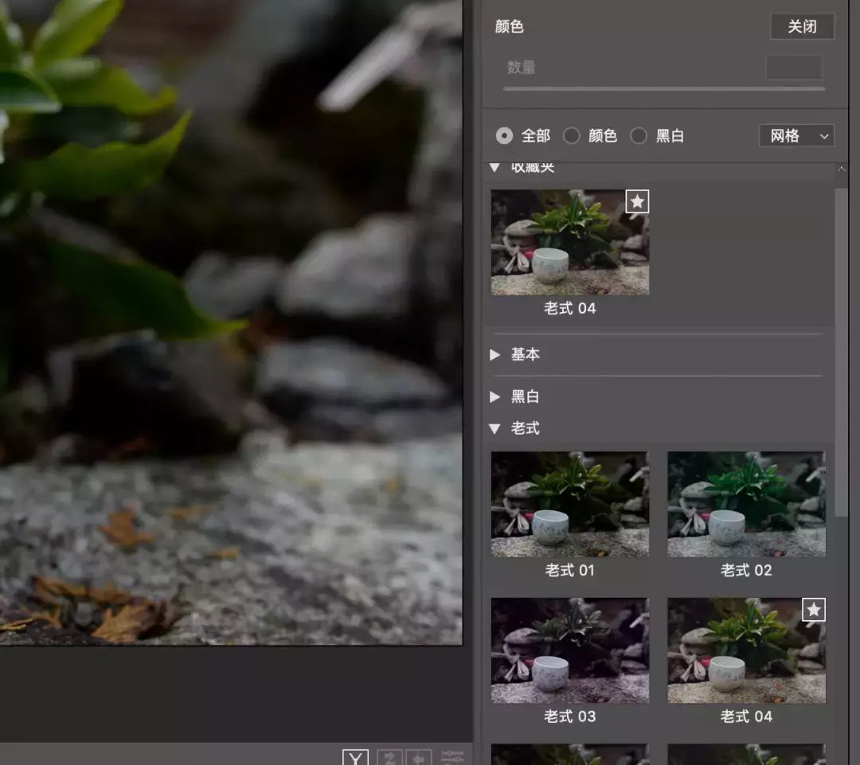
Task: Click the scrollbar up arrow
Action: (x=842, y=170)
